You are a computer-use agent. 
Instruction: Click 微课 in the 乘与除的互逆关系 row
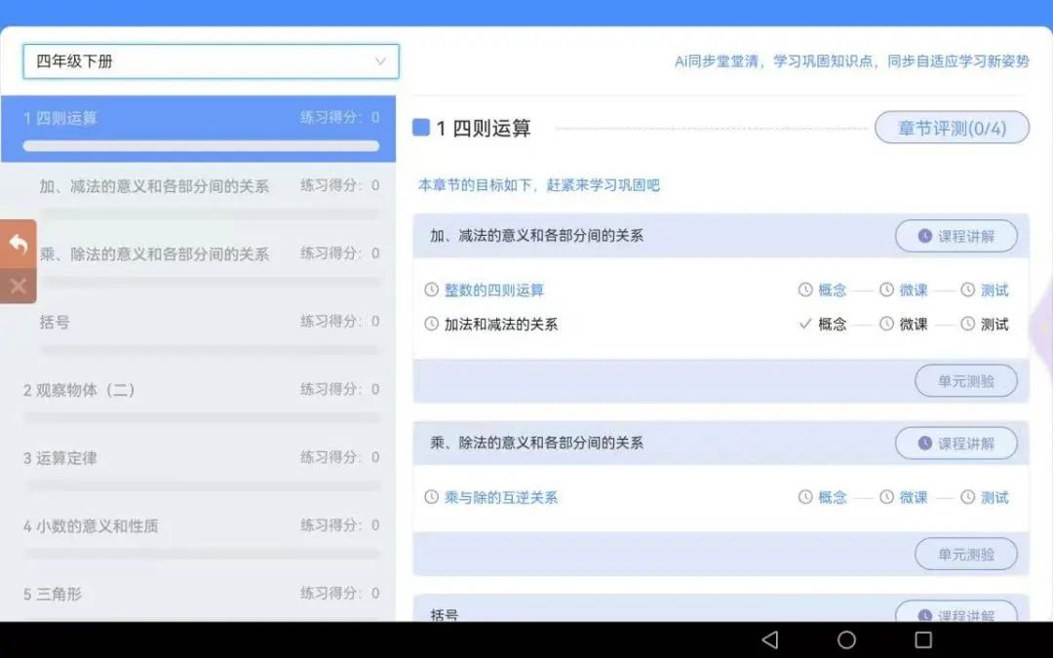click(914, 497)
